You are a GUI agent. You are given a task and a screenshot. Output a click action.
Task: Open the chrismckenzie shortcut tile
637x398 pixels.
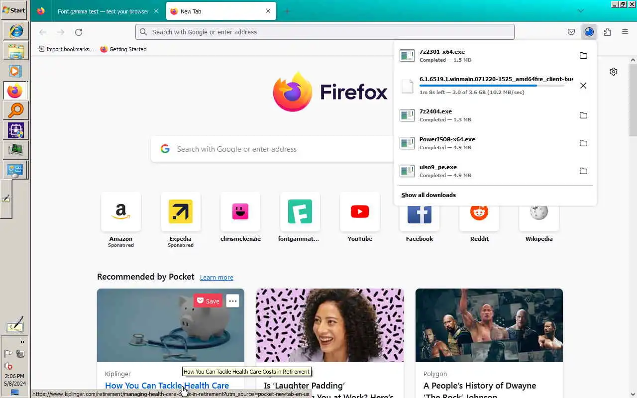click(240, 212)
